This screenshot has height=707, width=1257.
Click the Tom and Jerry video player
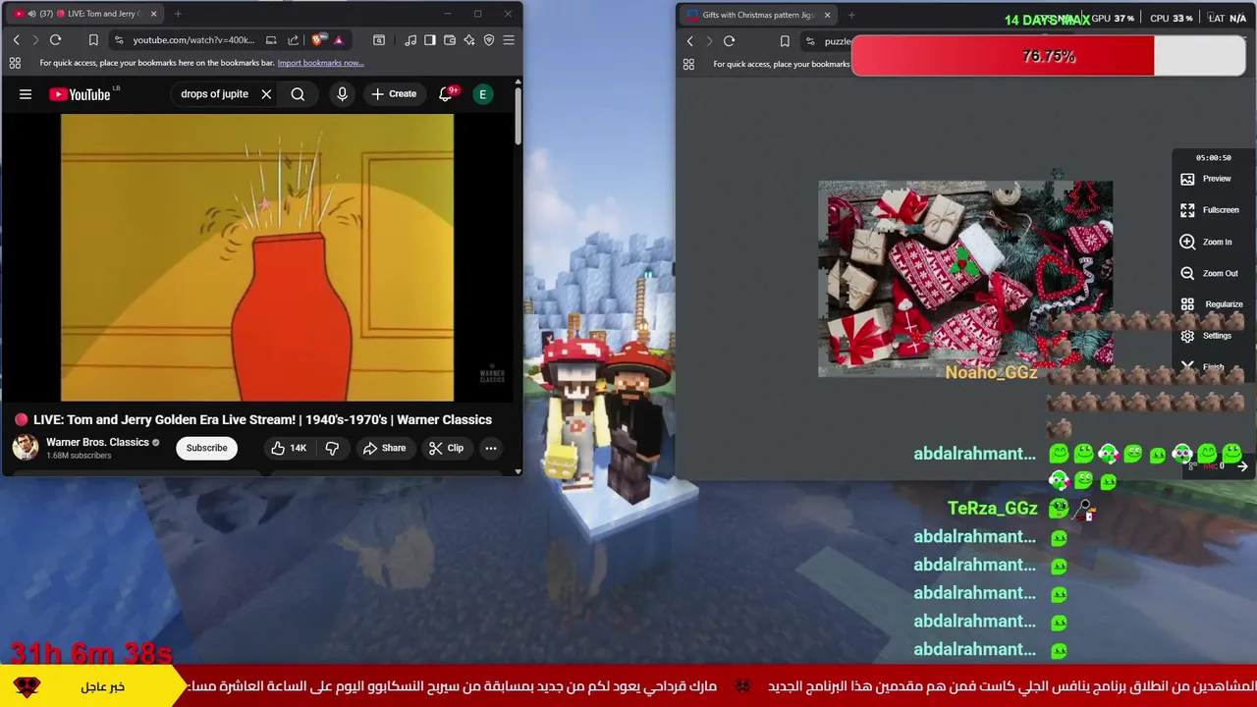(x=257, y=257)
